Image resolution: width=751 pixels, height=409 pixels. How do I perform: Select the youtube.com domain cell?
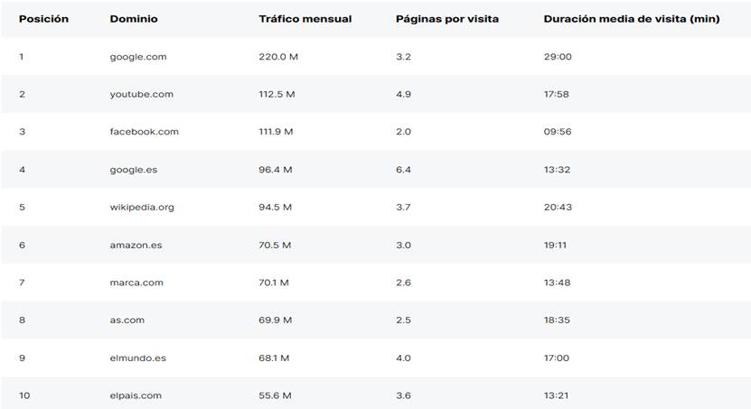(x=141, y=94)
